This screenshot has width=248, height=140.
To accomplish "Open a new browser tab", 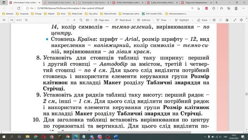I will tap(217, 3).
